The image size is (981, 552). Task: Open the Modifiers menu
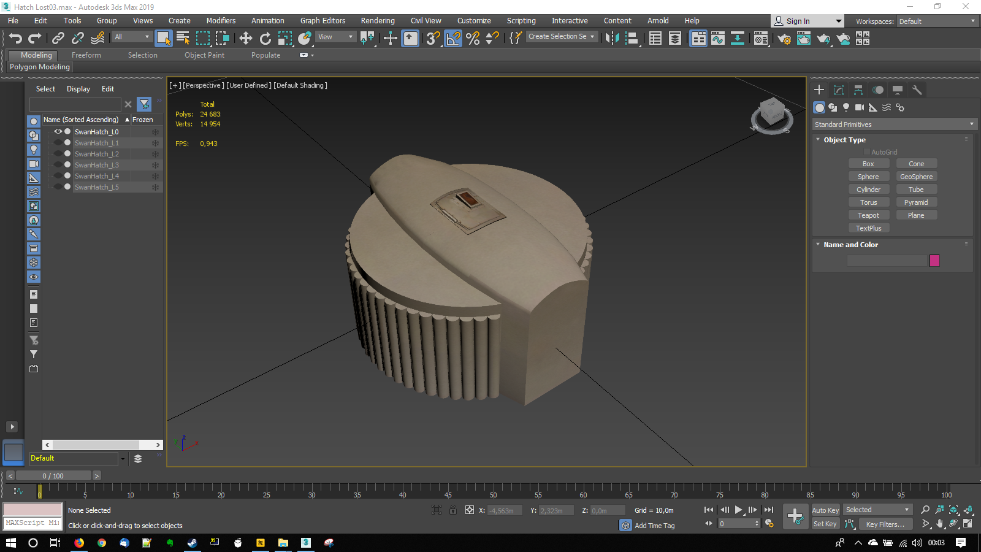coord(221,21)
